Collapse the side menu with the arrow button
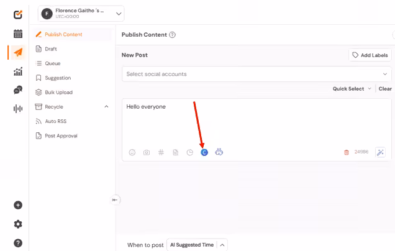Screen dimensions: 395x251 (115, 200)
